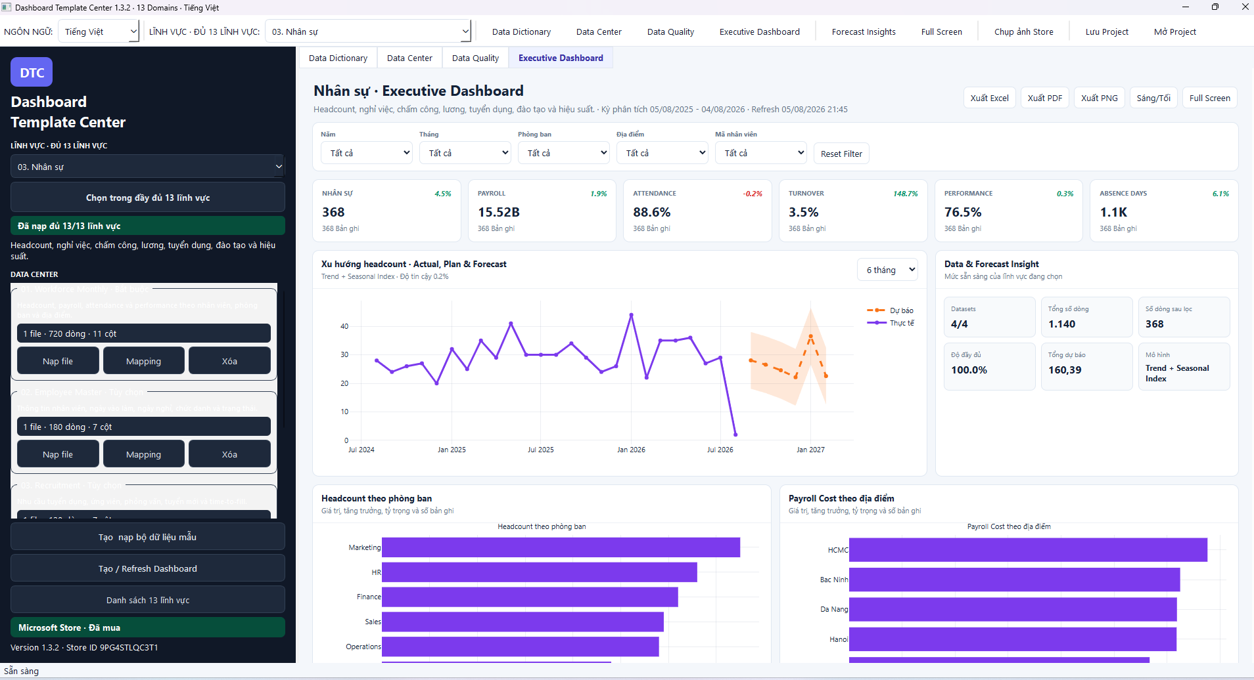Open Forecast Insights in top menu
Screen dimensions: 1254x680
click(x=864, y=32)
